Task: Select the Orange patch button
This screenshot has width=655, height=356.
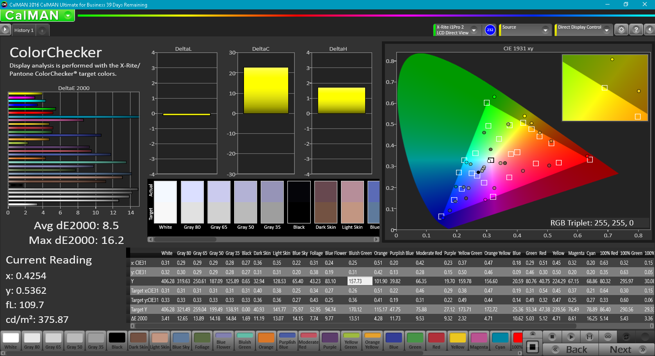Action: pos(266,341)
